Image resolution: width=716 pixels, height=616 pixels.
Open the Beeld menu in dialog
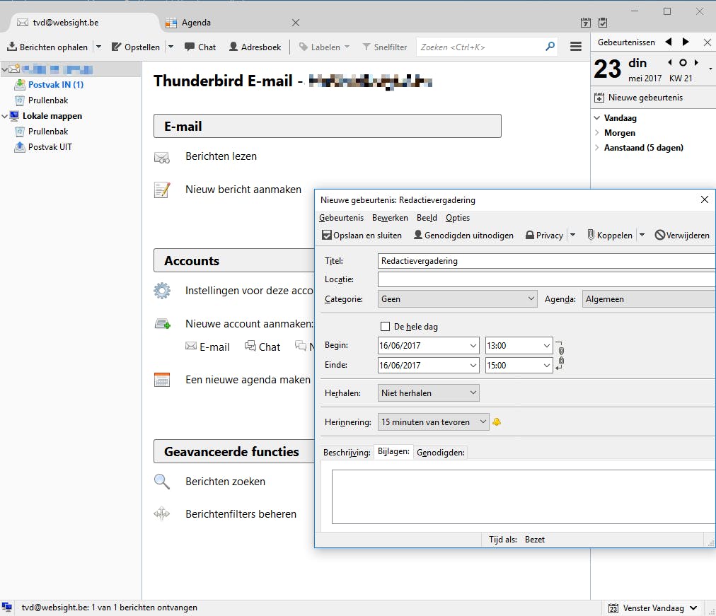(x=427, y=218)
